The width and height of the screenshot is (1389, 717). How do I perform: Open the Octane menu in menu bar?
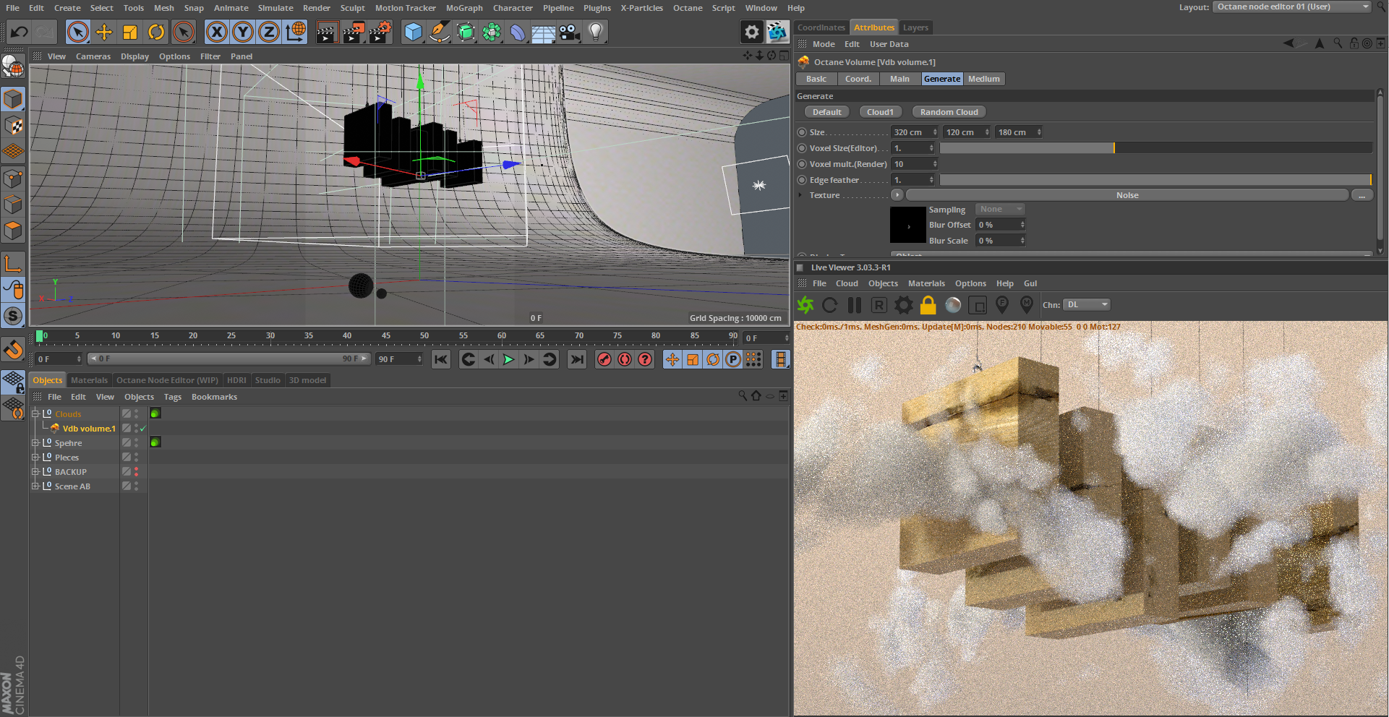688,8
